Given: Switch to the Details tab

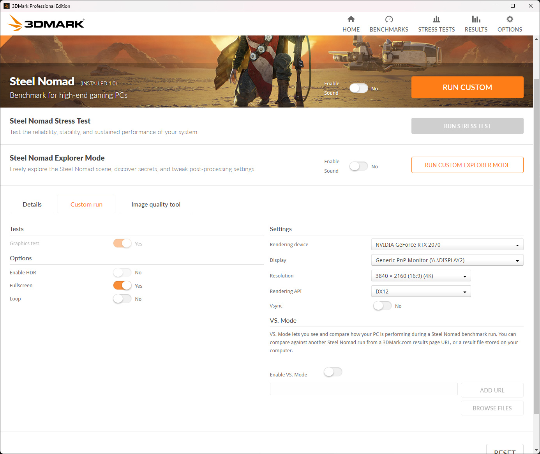Looking at the screenshot, I should [32, 205].
